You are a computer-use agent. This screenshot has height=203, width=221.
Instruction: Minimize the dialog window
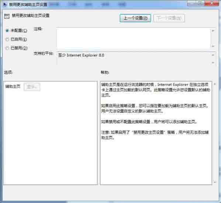pyautogui.click(x=192, y=3)
